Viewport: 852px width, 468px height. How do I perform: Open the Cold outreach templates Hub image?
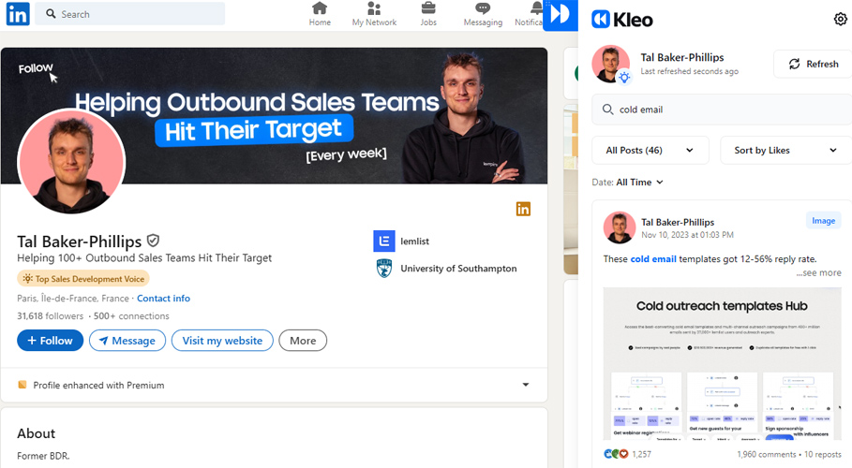click(x=722, y=364)
